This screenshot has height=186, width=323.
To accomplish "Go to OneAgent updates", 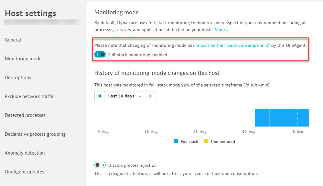I will tap(25, 172).
